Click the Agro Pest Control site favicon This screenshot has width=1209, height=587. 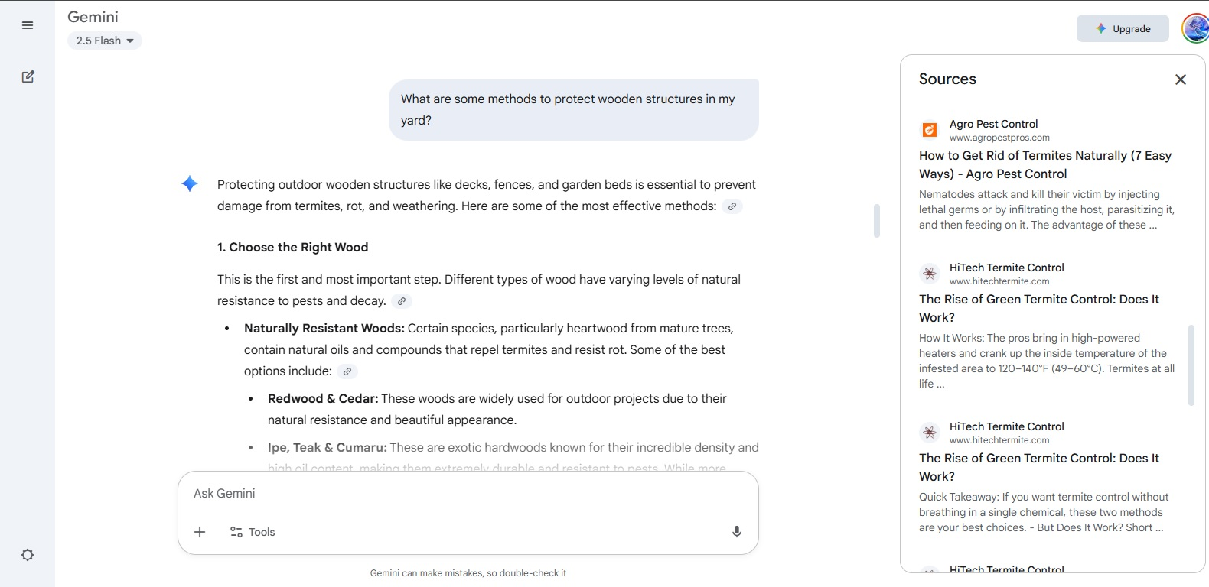point(929,130)
